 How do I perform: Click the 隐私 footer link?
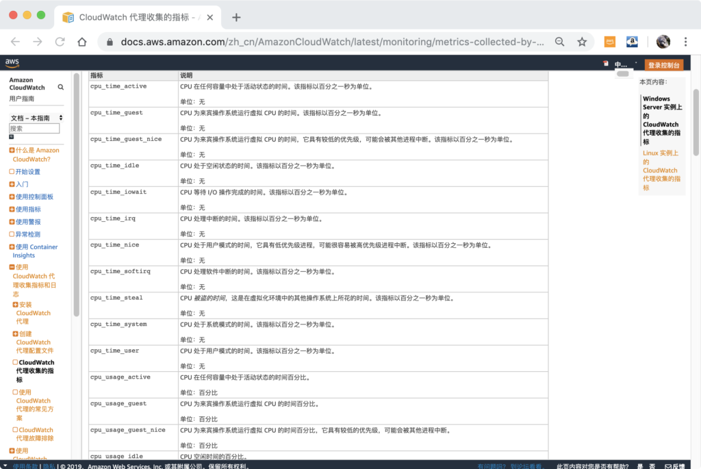coord(49,466)
